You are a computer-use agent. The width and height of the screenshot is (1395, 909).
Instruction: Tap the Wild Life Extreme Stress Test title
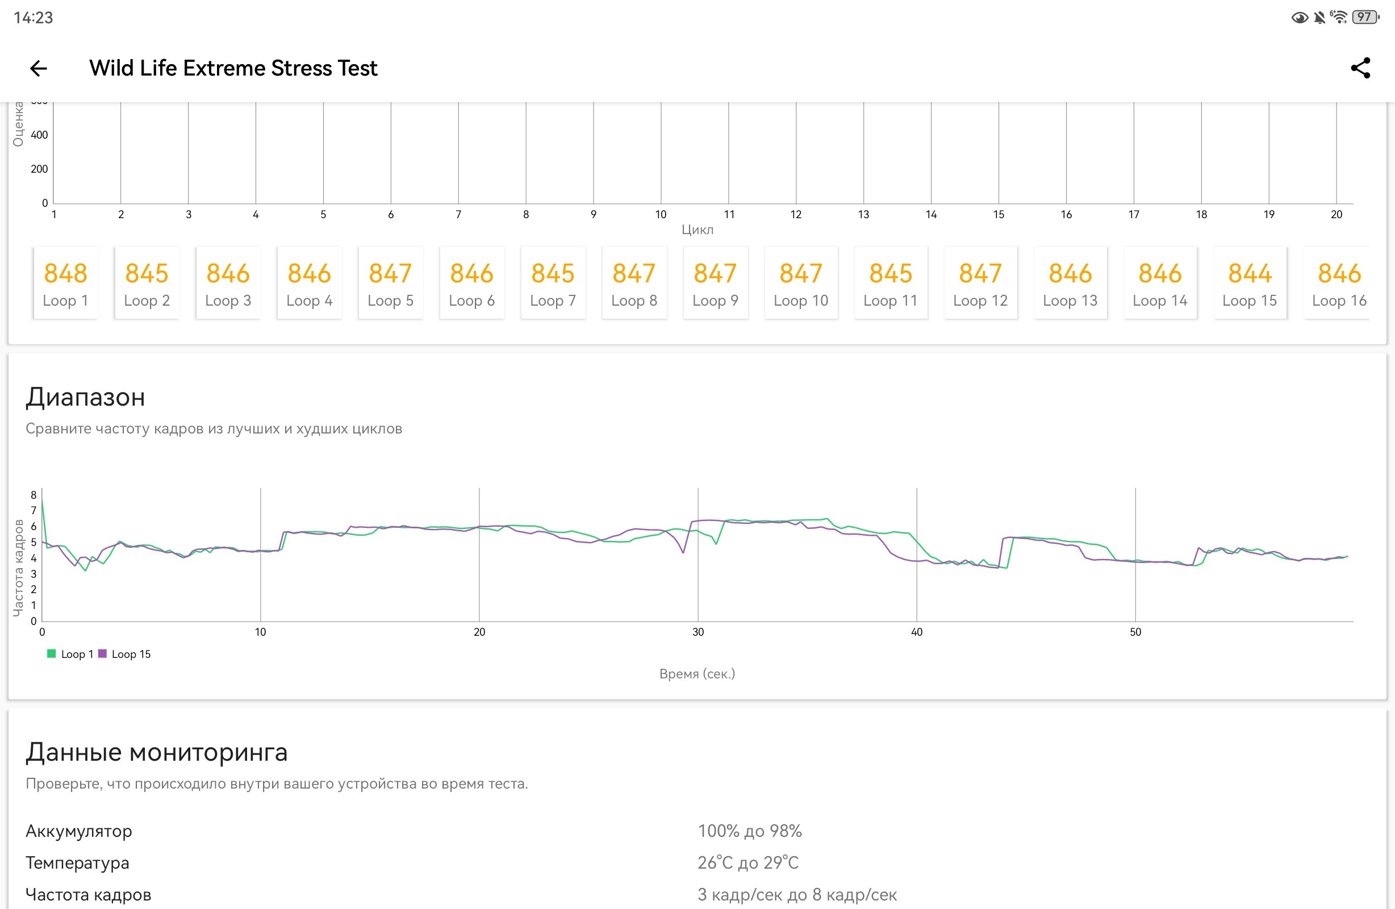[233, 68]
